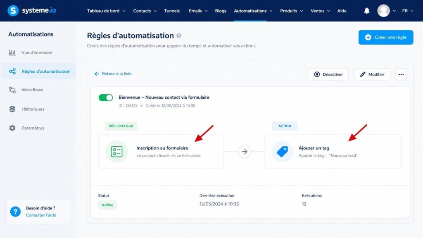Open the Blogs menu item

[x=221, y=11]
